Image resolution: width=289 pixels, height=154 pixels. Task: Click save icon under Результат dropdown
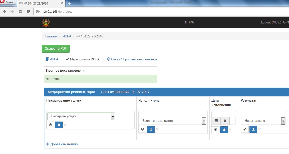253,129
